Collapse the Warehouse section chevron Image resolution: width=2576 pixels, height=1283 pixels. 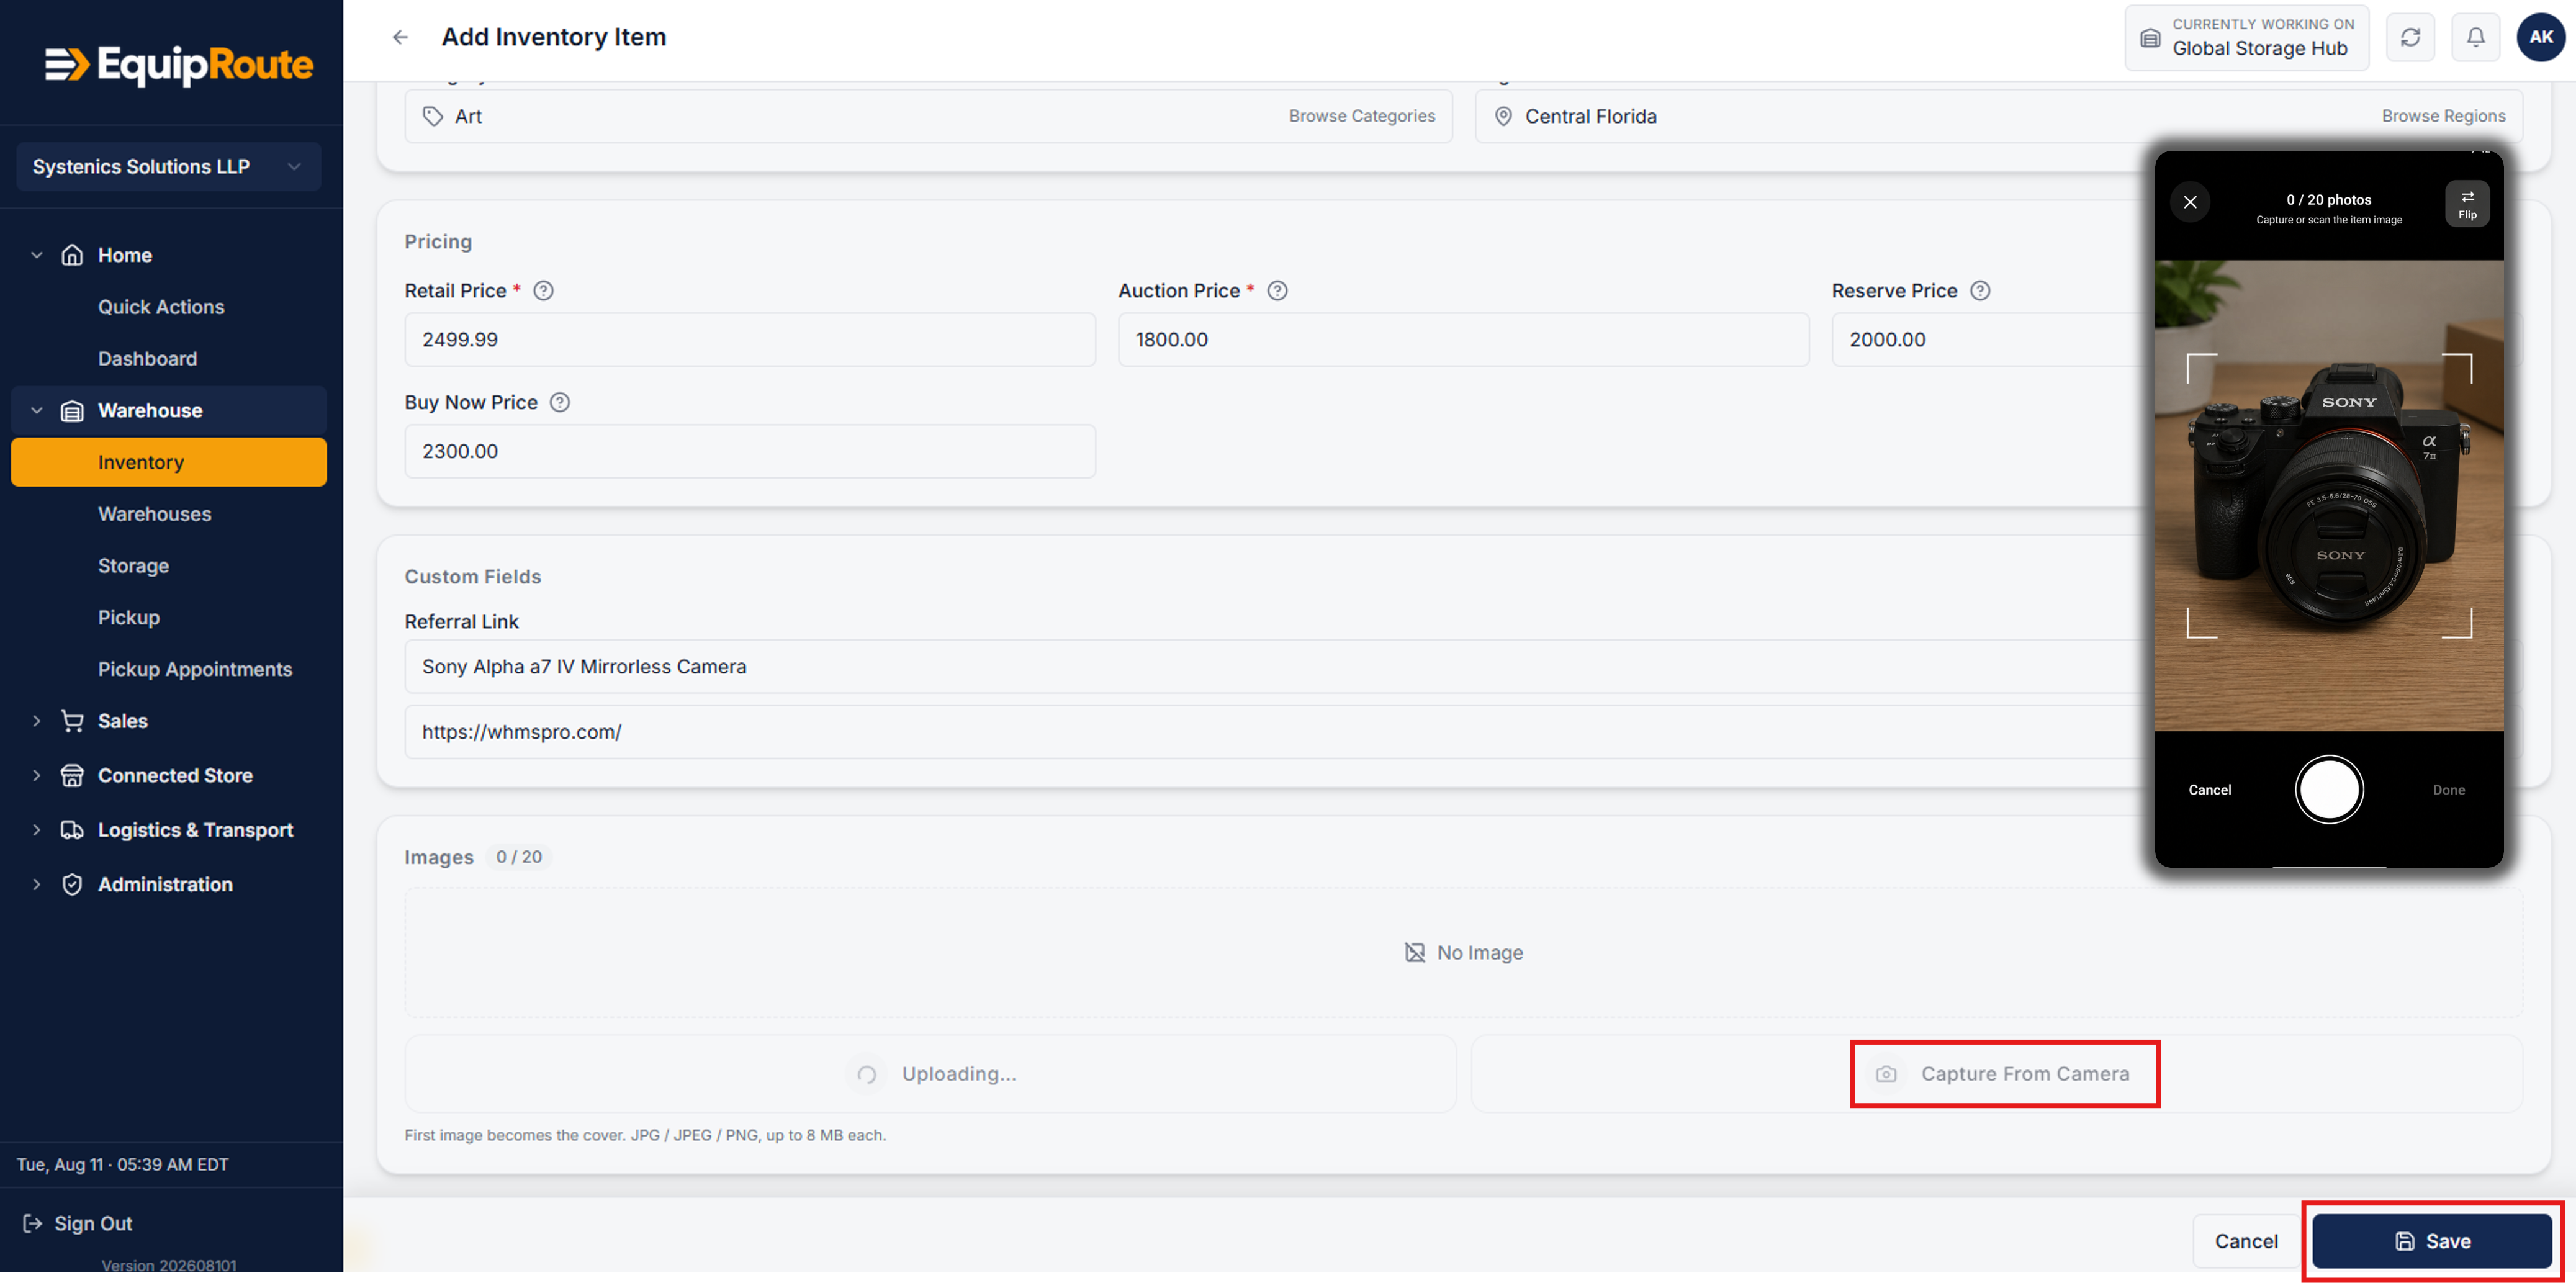point(37,410)
